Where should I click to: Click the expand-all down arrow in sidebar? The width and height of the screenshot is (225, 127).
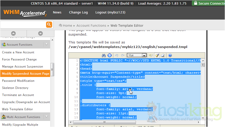[40, 33]
